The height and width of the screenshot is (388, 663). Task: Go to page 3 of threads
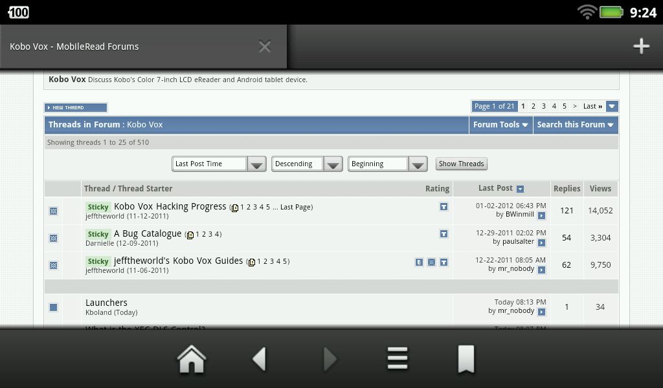(x=544, y=107)
